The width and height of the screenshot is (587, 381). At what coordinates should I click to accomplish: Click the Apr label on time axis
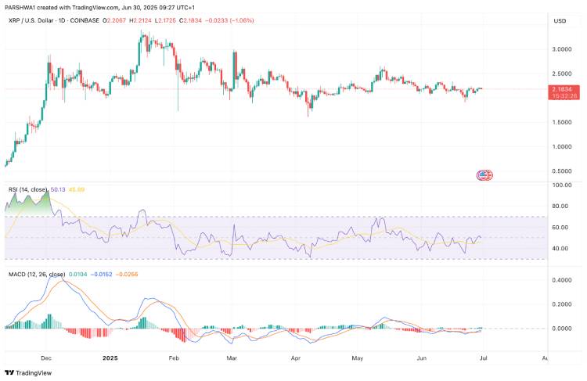coord(296,357)
